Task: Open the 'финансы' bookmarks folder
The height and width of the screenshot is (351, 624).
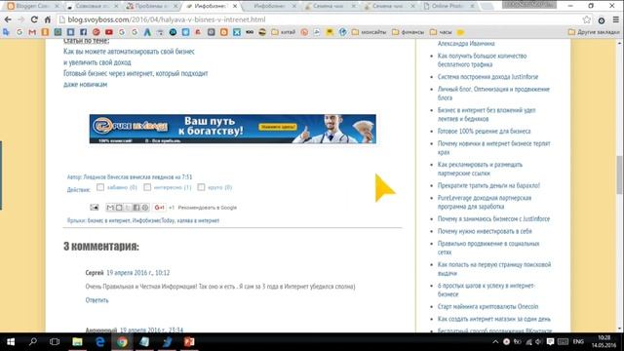Action: click(408, 32)
